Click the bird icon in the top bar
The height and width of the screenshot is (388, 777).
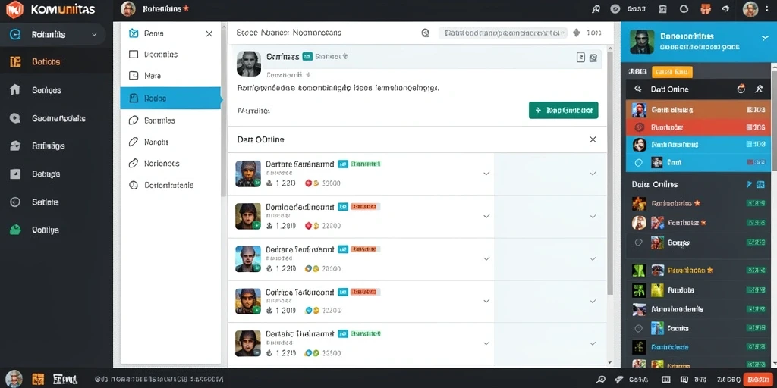[726, 9]
